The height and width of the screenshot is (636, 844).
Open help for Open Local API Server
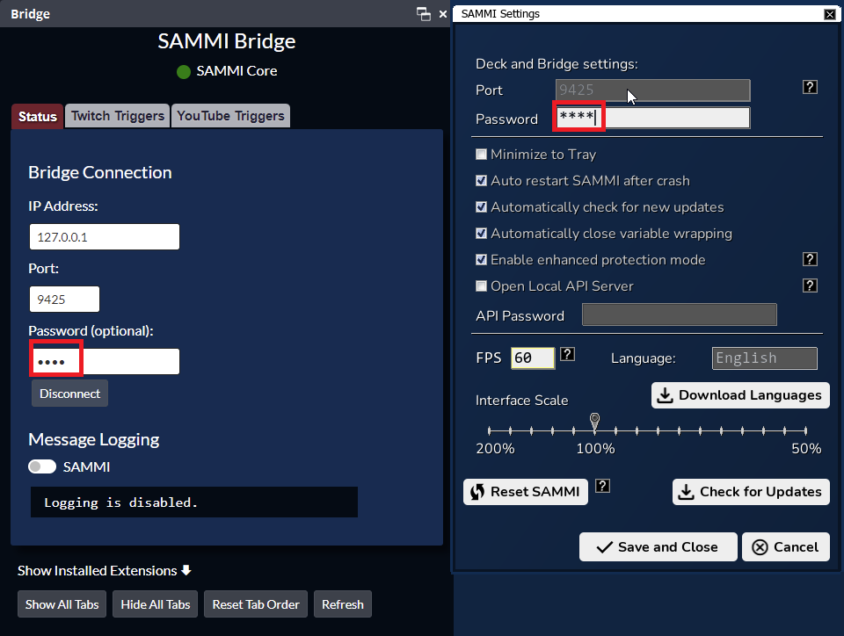click(x=810, y=285)
